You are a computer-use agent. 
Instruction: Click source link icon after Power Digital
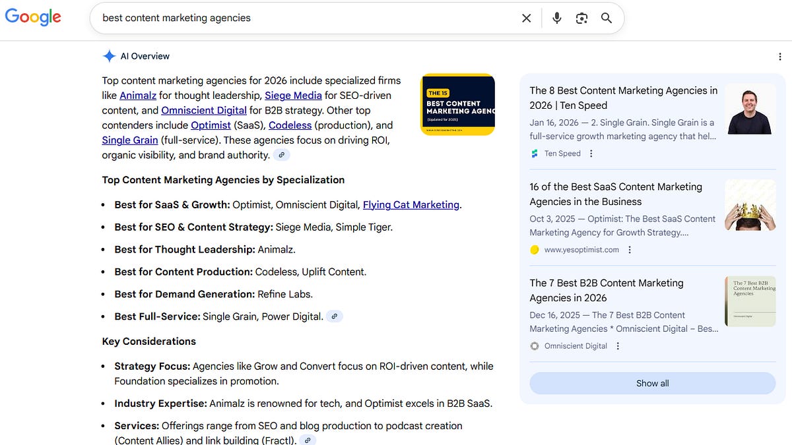pos(335,316)
